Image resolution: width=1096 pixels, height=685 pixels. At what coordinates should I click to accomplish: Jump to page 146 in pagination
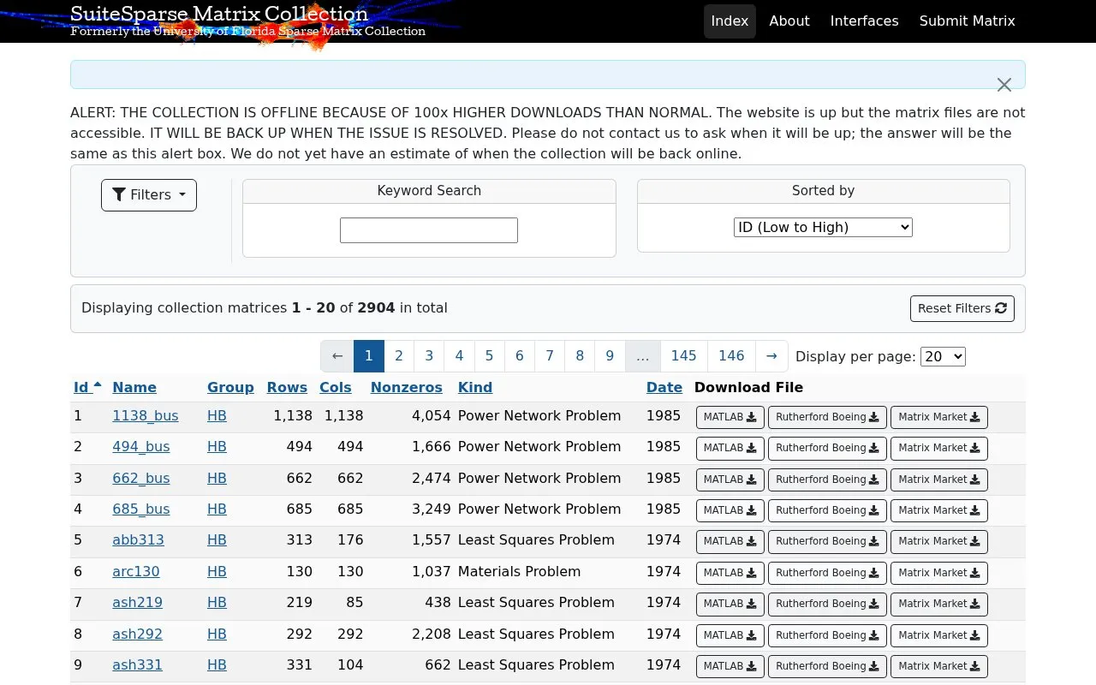[x=731, y=356]
